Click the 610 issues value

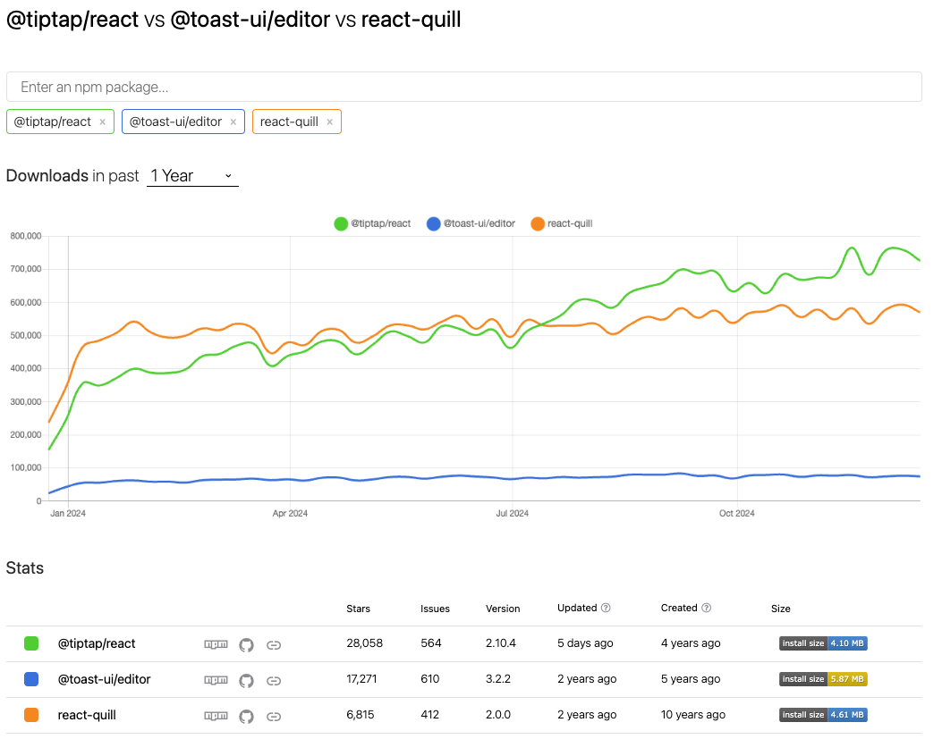[x=429, y=678]
